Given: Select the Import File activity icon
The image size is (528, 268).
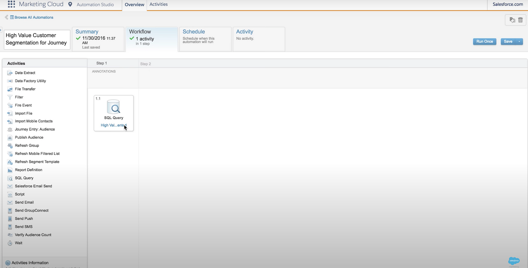Looking at the screenshot, I should pyautogui.click(x=10, y=113).
